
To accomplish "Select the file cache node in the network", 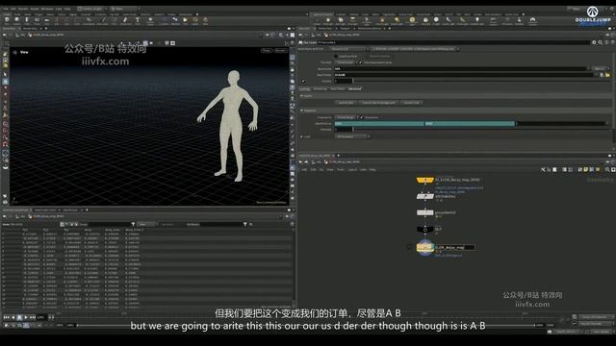I will tap(424, 247).
